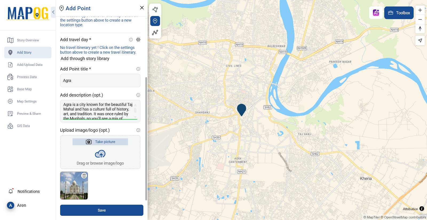Click Add through story library
This screenshot has height=220, width=427.
(x=85, y=59)
